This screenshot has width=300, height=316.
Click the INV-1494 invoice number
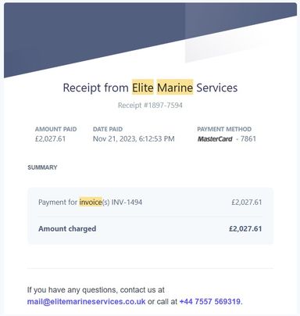pyautogui.click(x=127, y=202)
